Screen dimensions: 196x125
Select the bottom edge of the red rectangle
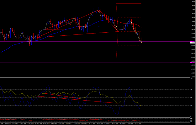(x=129, y=59)
